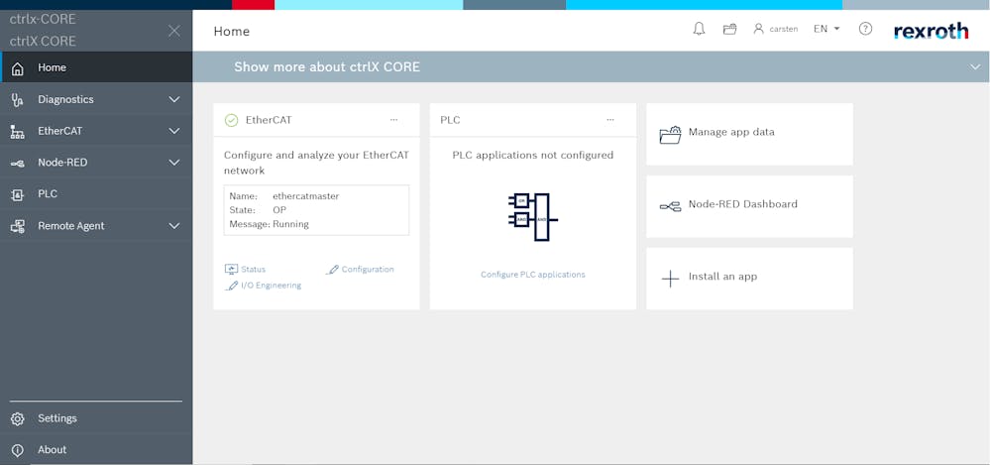Open the PLC card three-dot menu
The width and height of the screenshot is (990, 465).
click(x=609, y=119)
